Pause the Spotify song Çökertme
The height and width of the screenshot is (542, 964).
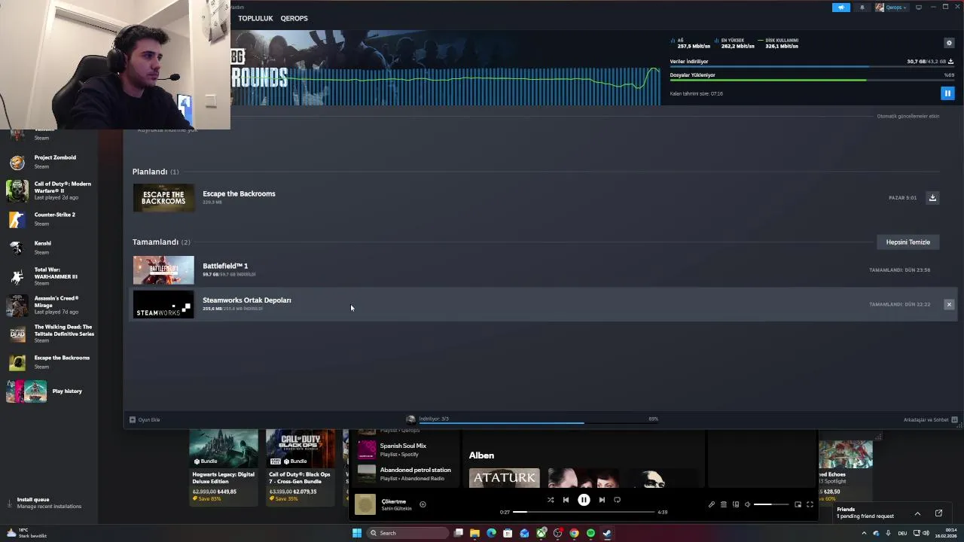click(584, 500)
